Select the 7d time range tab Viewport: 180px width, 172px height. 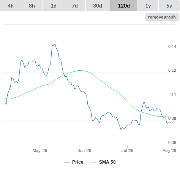[75, 6]
